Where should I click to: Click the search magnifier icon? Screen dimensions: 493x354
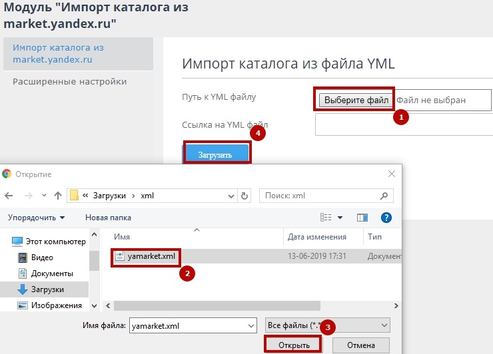click(x=384, y=196)
